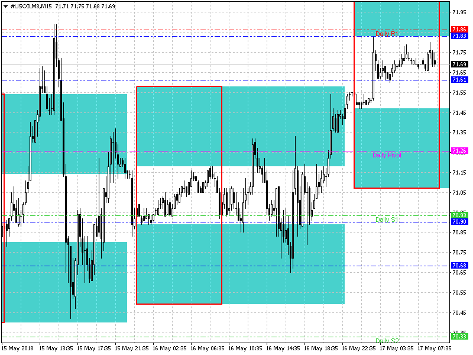Image resolution: width=473 pixels, height=355 pixels.
Task: Click the magenta 71.26 pivot price tag
Action: point(459,151)
